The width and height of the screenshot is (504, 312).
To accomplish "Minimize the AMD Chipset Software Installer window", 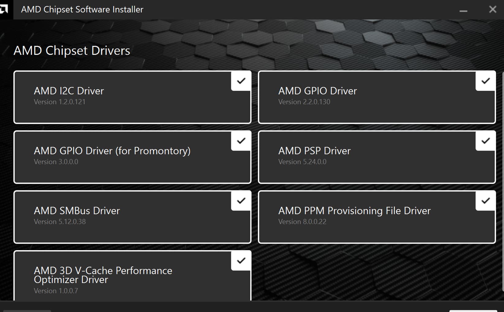I will click(x=463, y=10).
